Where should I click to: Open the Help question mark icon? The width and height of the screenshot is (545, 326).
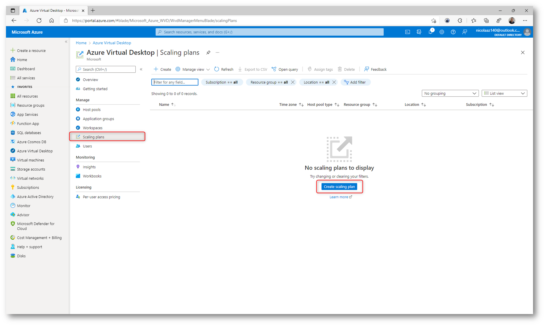(453, 32)
